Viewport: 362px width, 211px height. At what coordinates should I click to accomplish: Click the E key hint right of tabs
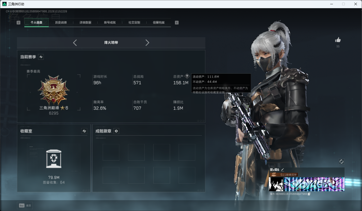pyautogui.click(x=177, y=23)
